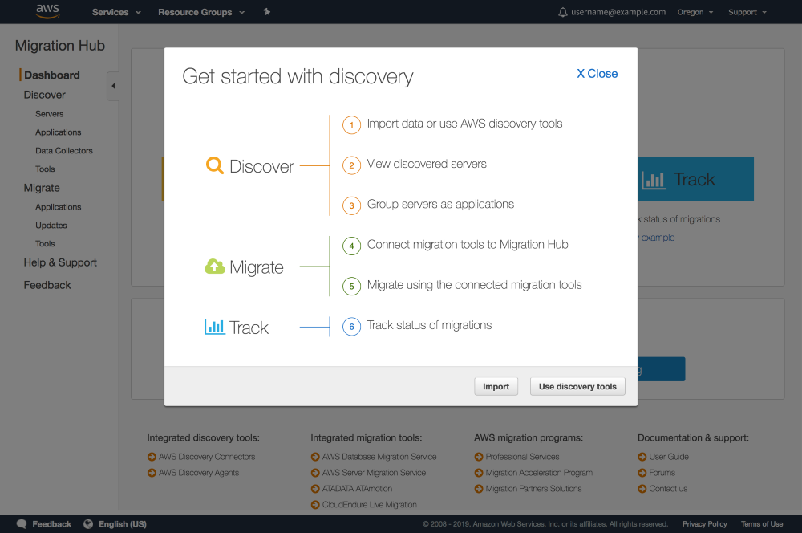This screenshot has width=802, height=533.
Task: Open the Oregon region selector
Action: 695,12
